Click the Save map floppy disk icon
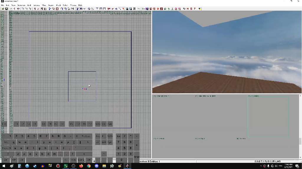This screenshot has height=169, width=302. point(6,9)
